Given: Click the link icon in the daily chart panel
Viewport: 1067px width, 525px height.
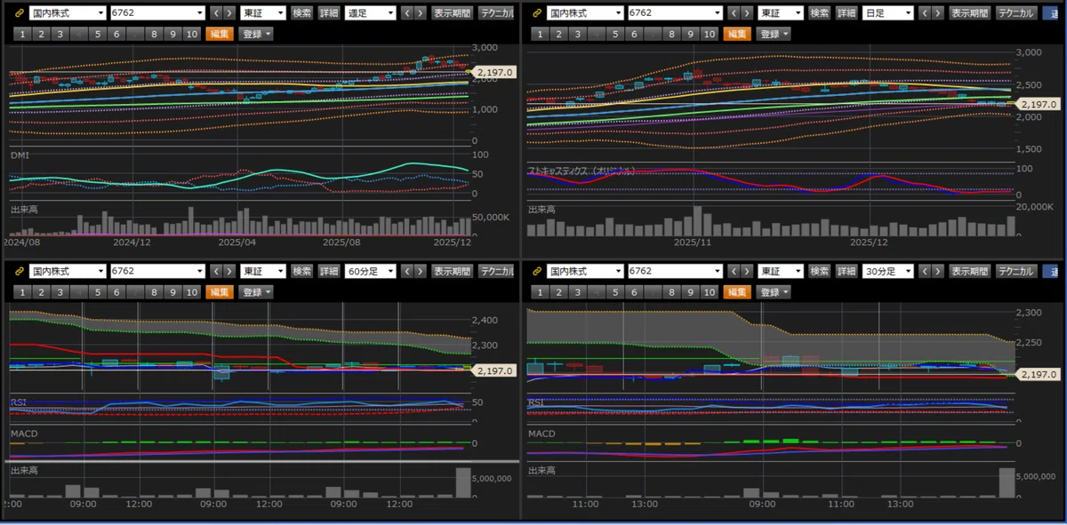Looking at the screenshot, I should 537,13.
